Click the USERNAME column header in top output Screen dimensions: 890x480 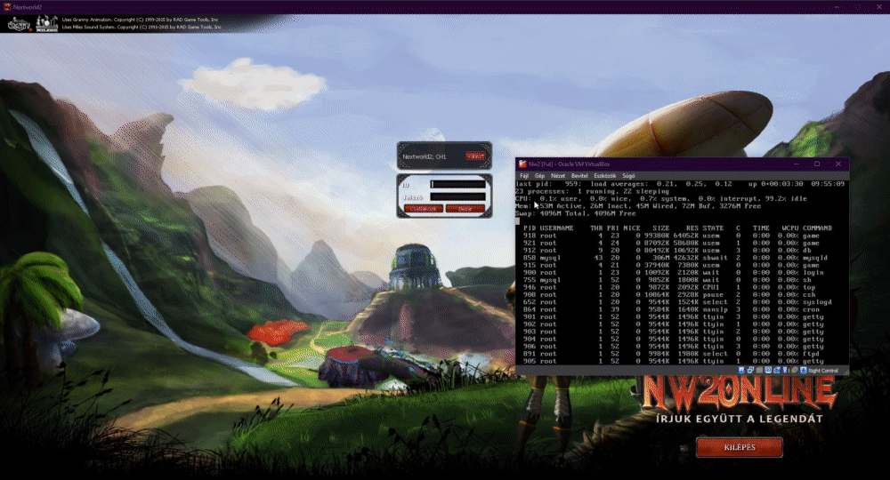pyautogui.click(x=556, y=228)
